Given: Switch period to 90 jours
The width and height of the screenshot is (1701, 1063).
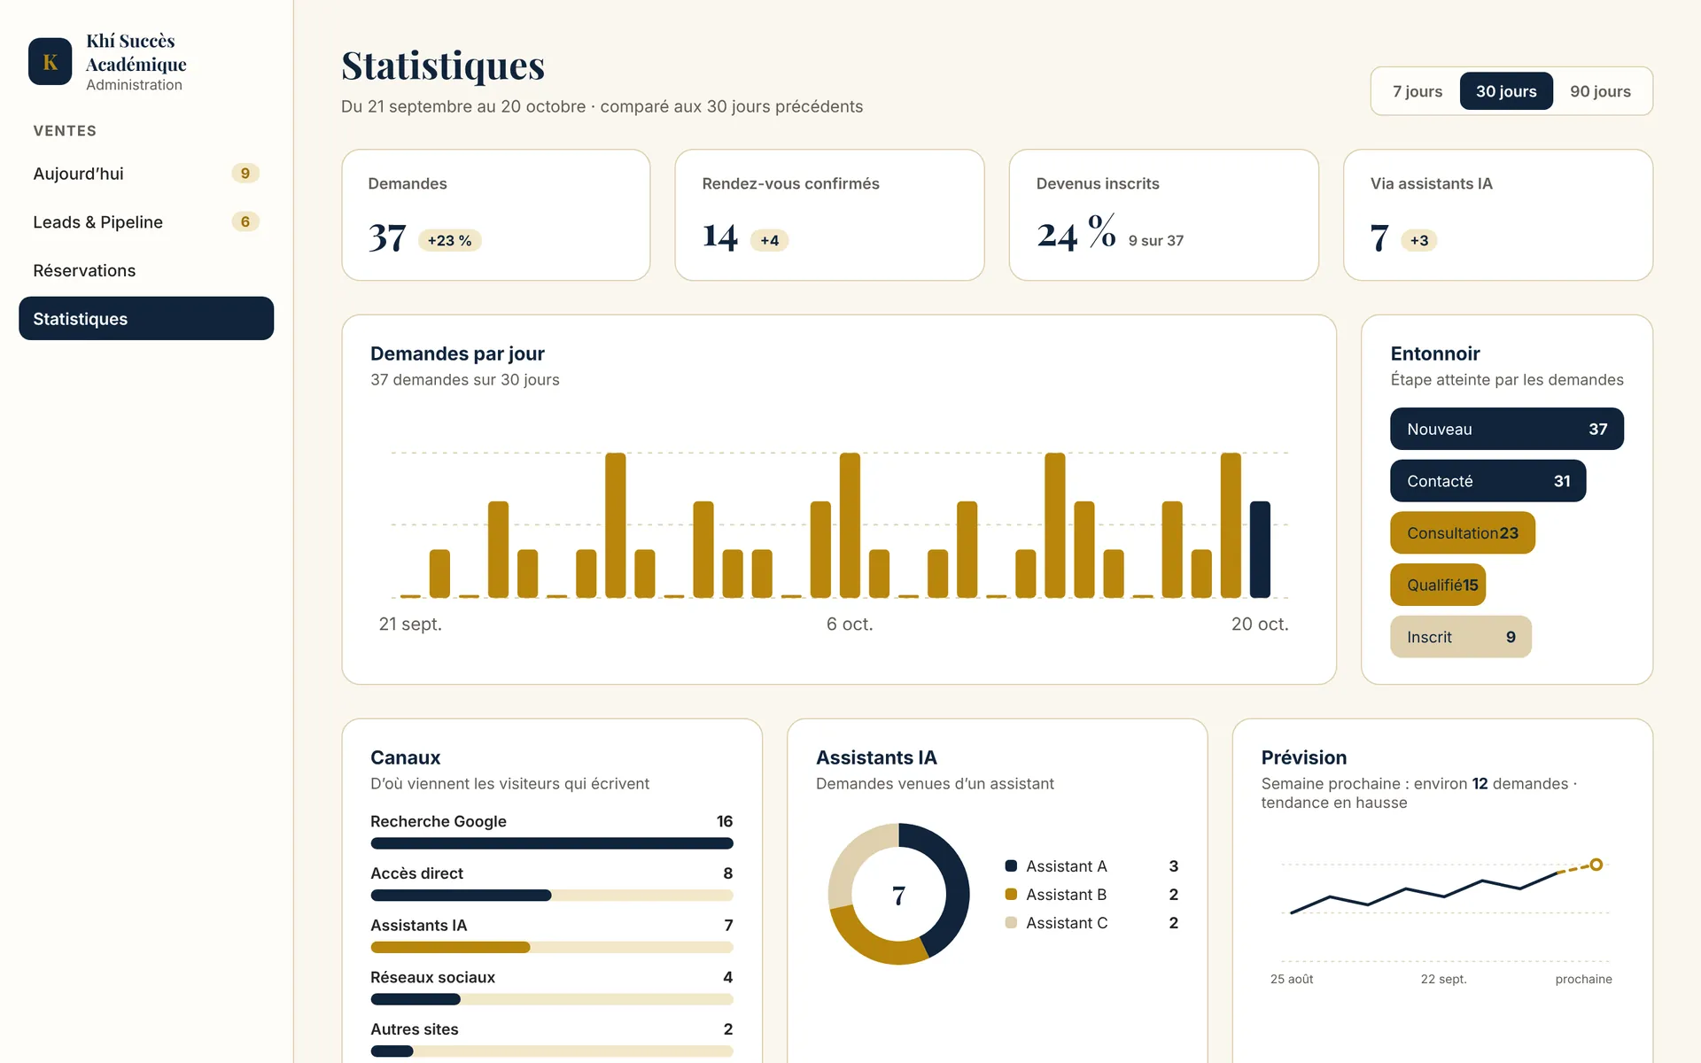Looking at the screenshot, I should coord(1600,91).
